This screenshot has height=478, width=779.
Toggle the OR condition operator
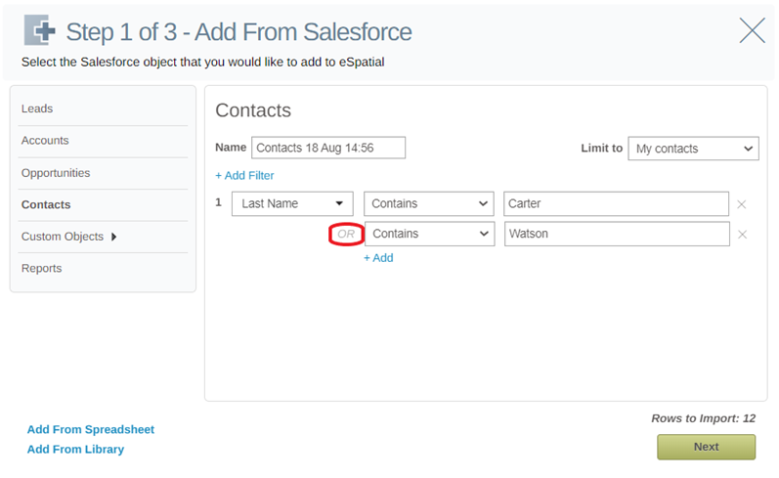click(x=346, y=234)
